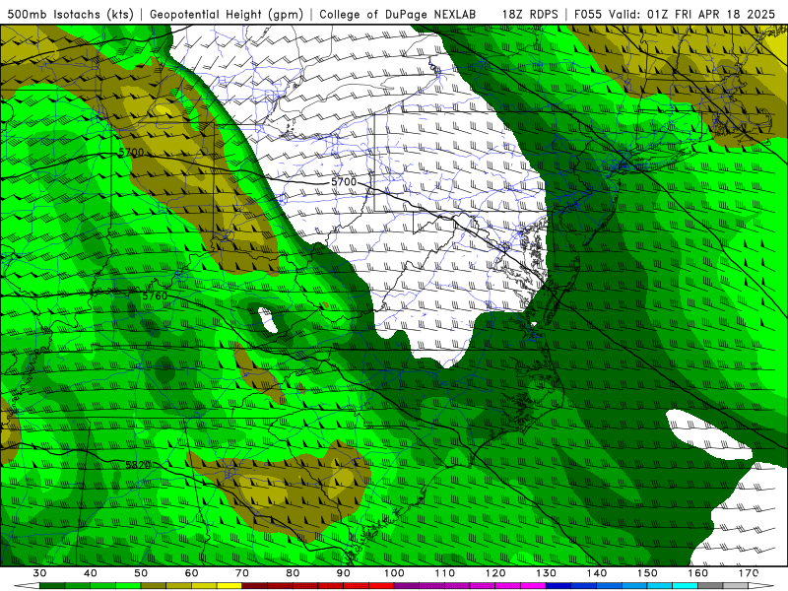
Task: Click the 40 kts color bar label
Action: (x=91, y=573)
